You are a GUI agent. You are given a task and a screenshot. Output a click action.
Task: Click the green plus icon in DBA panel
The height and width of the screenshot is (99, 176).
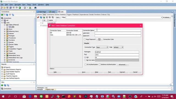point(2,85)
